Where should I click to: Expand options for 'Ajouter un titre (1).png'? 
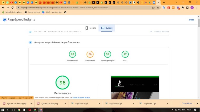(31, 104)
